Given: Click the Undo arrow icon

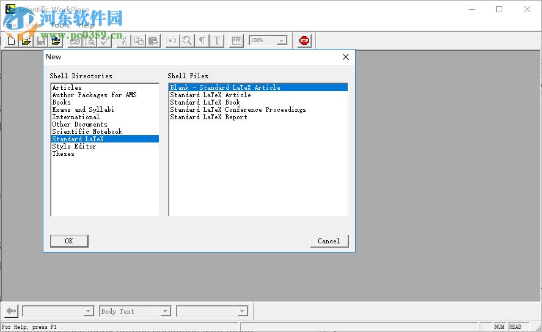Looking at the screenshot, I should [x=172, y=41].
